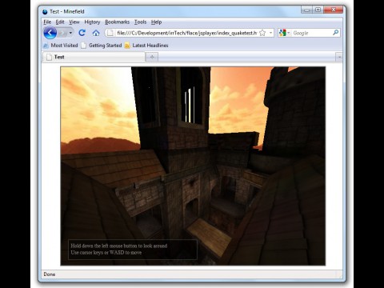
Task: Bookmark this page with the star icon
Action: point(262,33)
